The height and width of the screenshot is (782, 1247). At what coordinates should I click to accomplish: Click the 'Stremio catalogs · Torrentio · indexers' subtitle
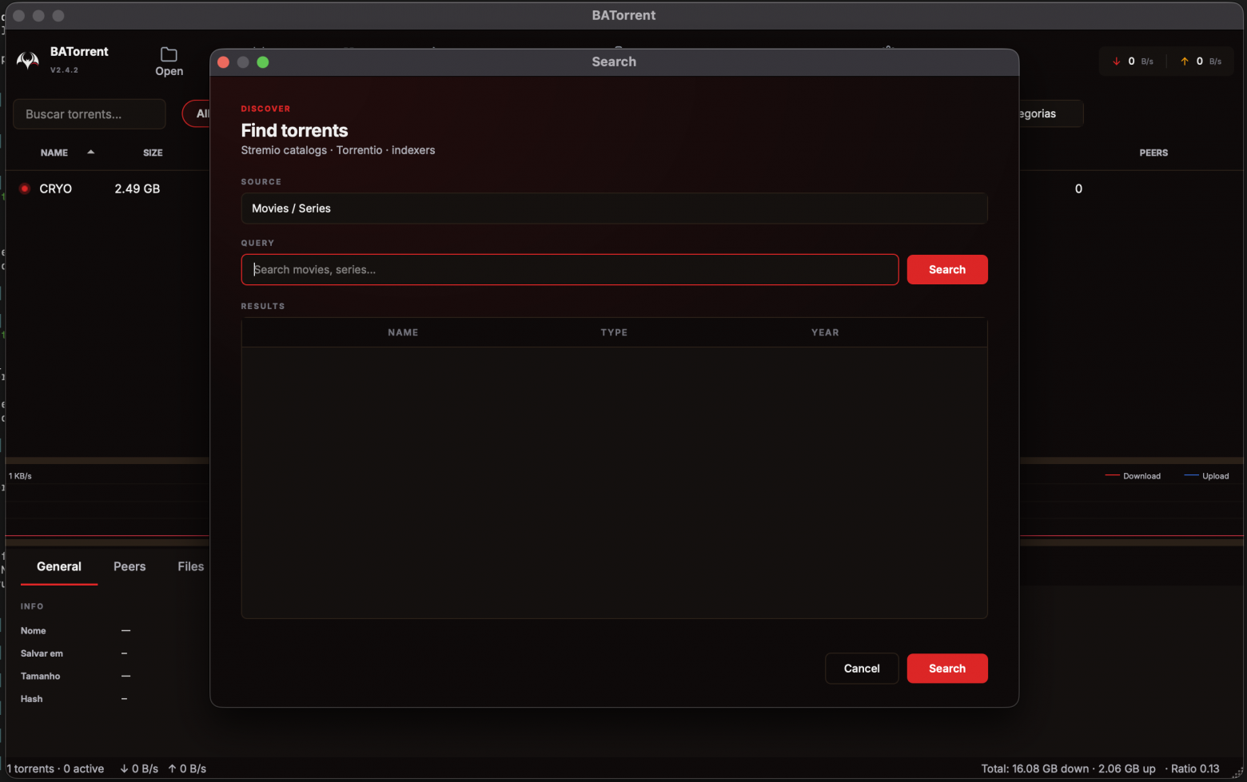click(338, 150)
